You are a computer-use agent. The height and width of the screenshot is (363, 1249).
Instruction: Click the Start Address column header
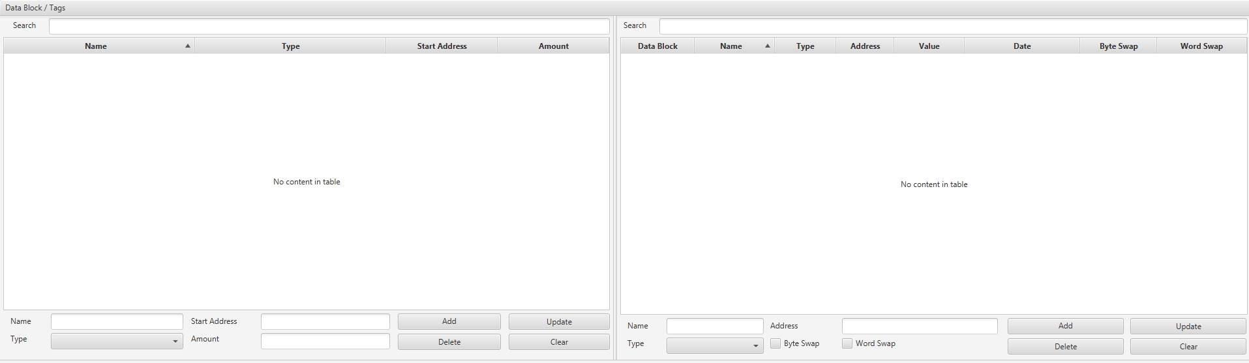(442, 46)
